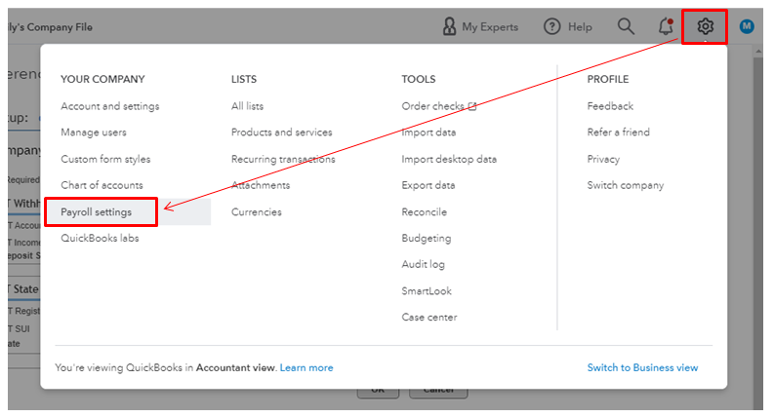Open the Help question mark icon

coord(551,26)
